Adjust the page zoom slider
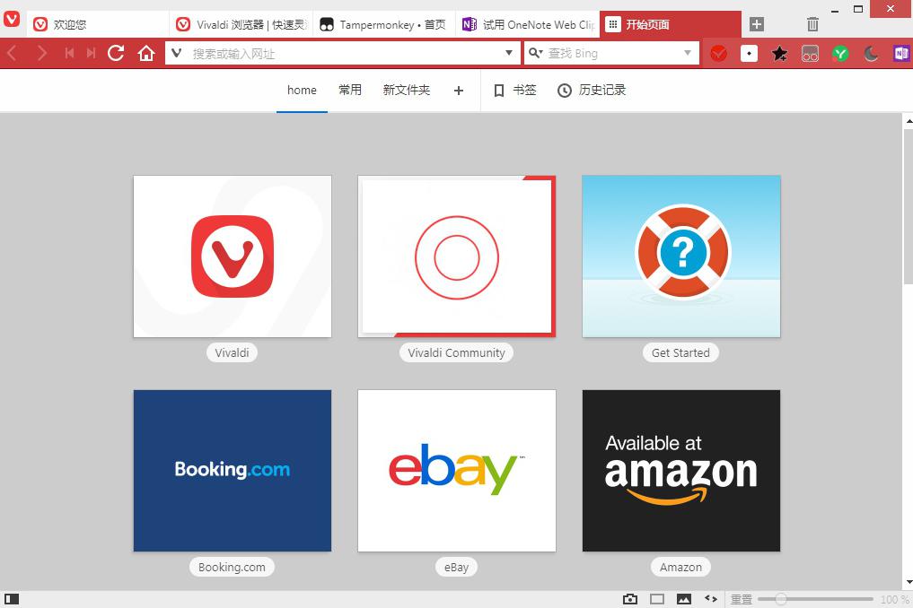The width and height of the screenshot is (913, 608). [x=815, y=599]
